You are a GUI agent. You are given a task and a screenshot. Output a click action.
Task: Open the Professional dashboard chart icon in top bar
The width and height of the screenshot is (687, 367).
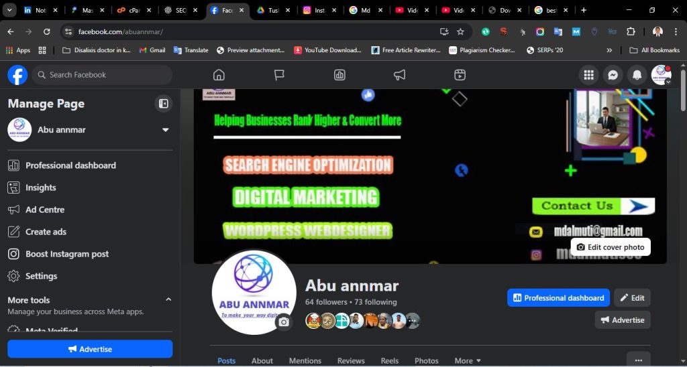coord(339,75)
